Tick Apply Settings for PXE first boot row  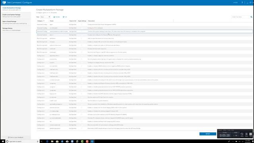[81, 42]
